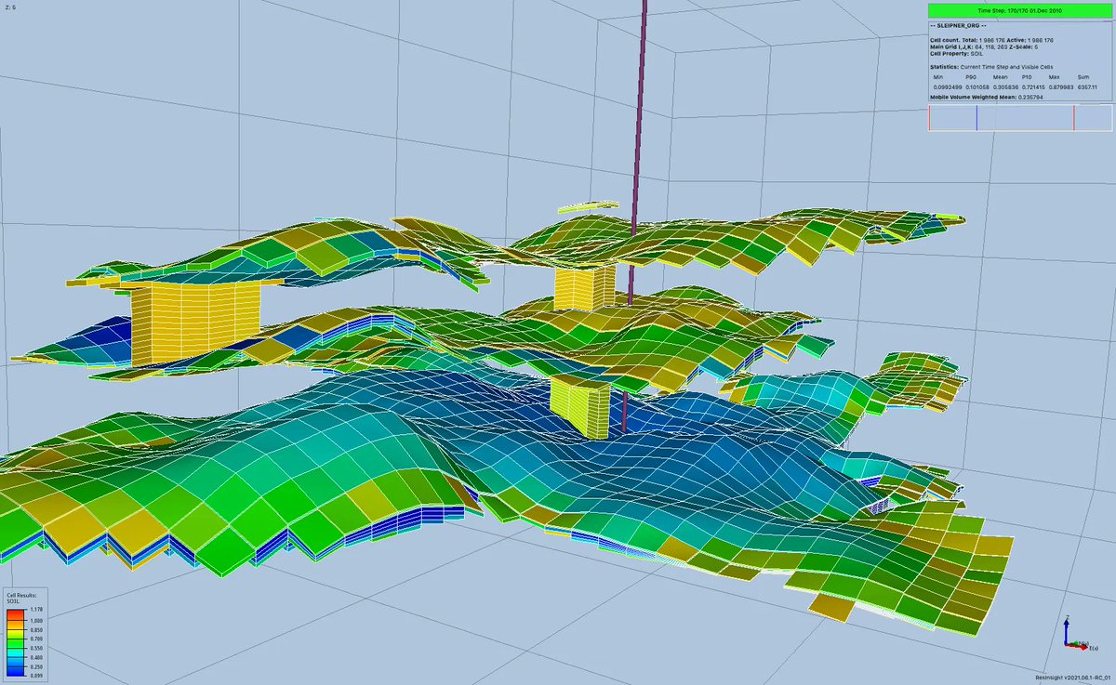Viewport: 1116px width, 685px height.
Task: Click the Sum value 6357.11
Action: point(1088,87)
